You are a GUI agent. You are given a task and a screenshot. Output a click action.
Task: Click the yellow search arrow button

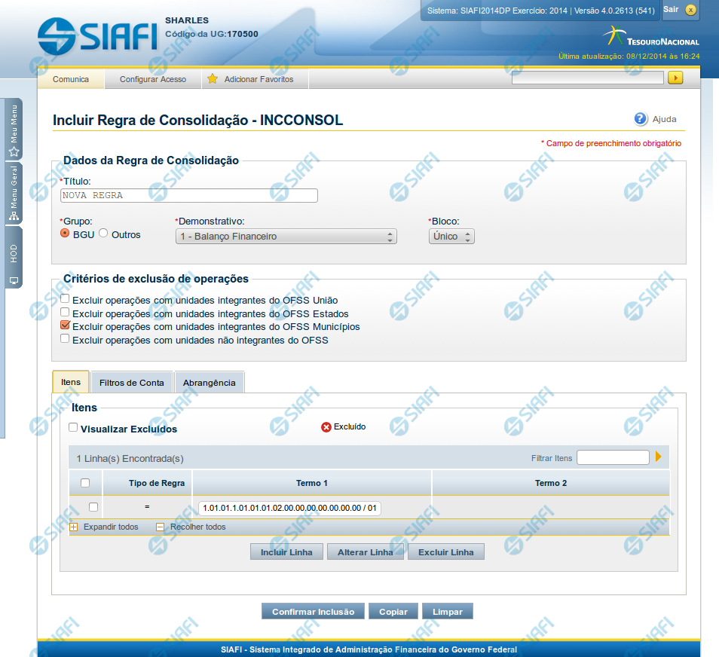point(675,78)
